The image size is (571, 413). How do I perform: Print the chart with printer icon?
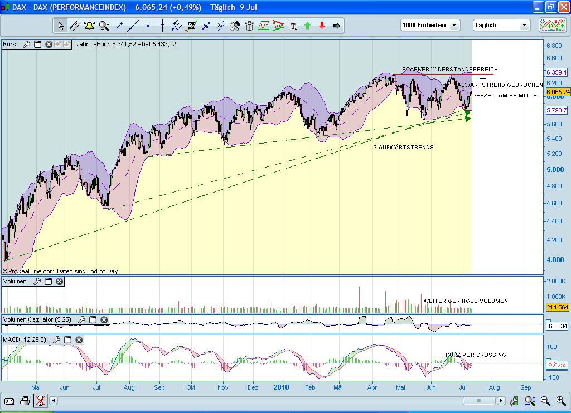pyautogui.click(x=25, y=401)
